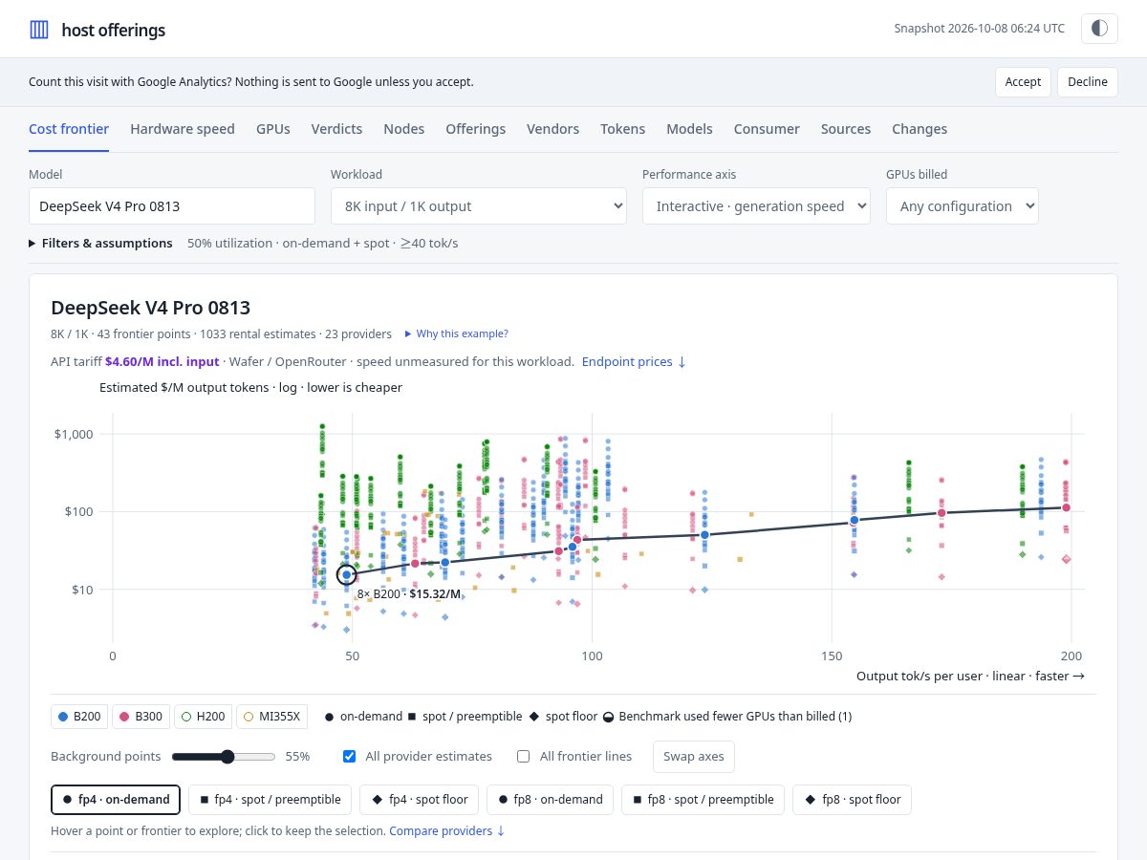Go to the Changes tab
The height and width of the screenshot is (860, 1147).
tap(920, 129)
